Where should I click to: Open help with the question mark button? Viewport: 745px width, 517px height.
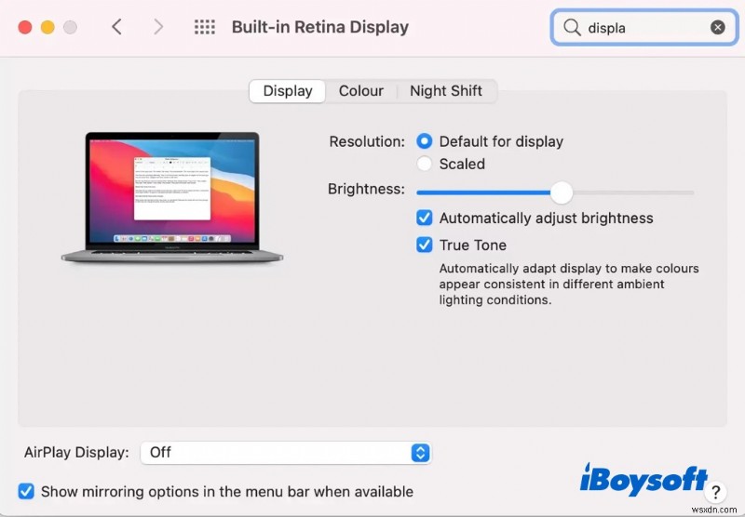716,492
